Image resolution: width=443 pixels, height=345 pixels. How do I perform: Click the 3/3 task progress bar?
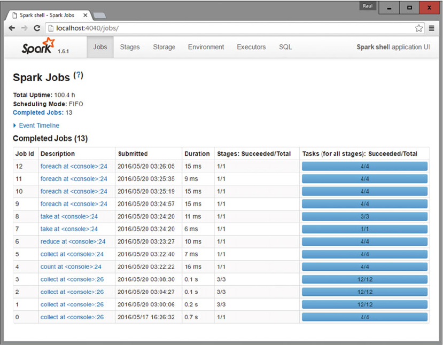(x=364, y=216)
